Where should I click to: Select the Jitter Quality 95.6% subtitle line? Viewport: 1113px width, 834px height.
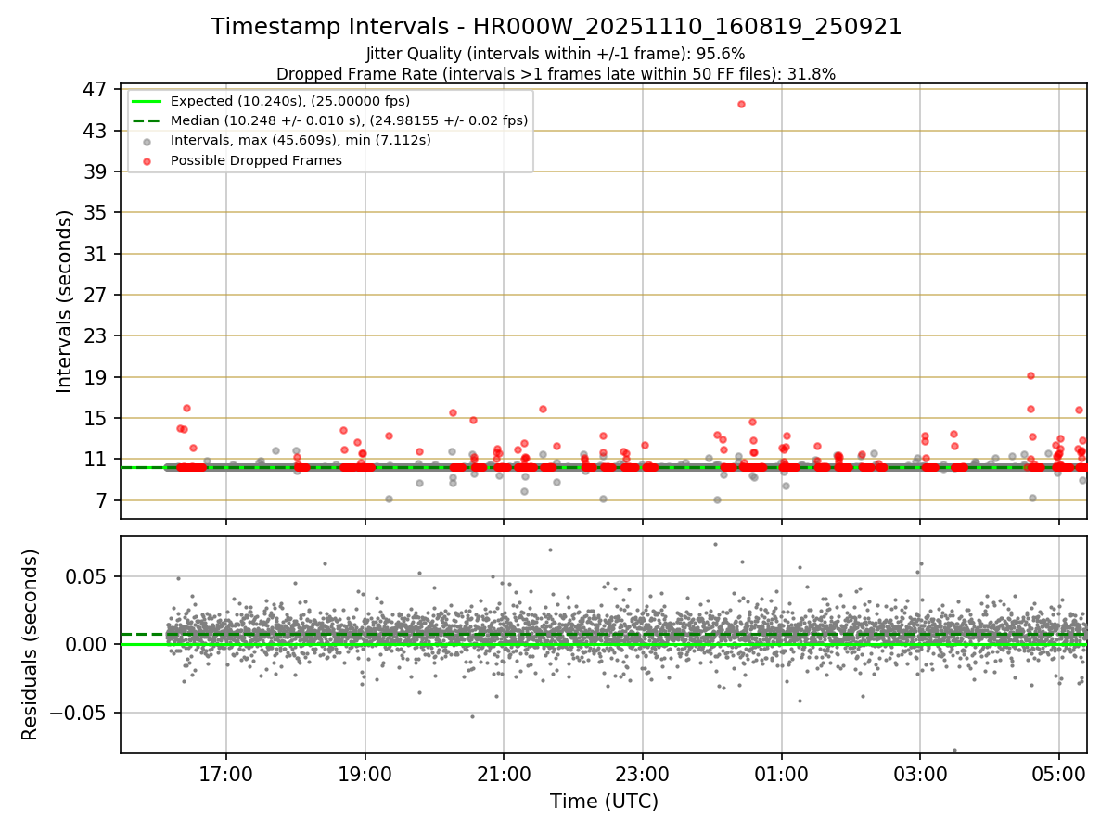[x=556, y=54]
